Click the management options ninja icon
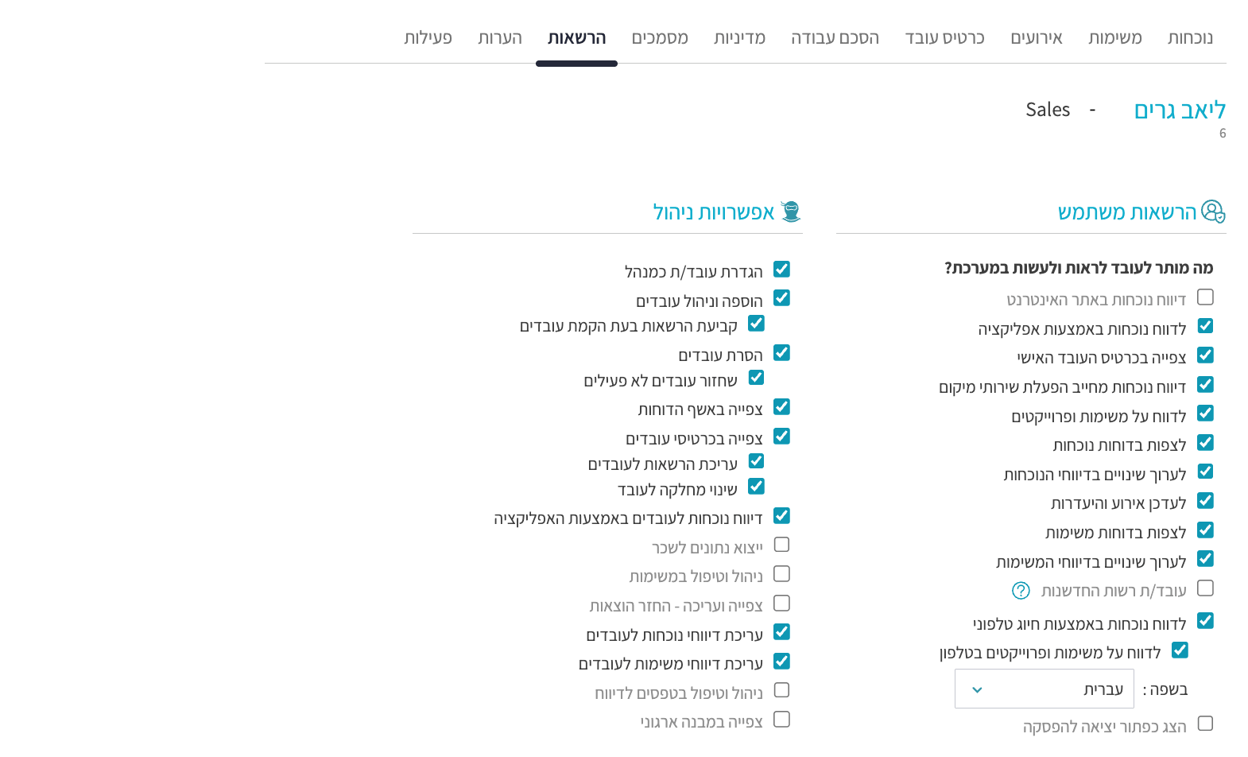Viewport: 1248px width, 757px height. [790, 212]
